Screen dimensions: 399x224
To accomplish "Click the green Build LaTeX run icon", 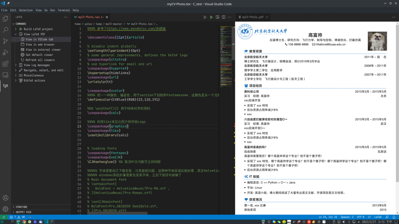I will (x=211, y=17).
